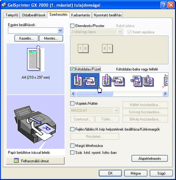Click the Papír betöltése írással lefelé text
The width and height of the screenshot is (176, 180).
[x=29, y=152]
